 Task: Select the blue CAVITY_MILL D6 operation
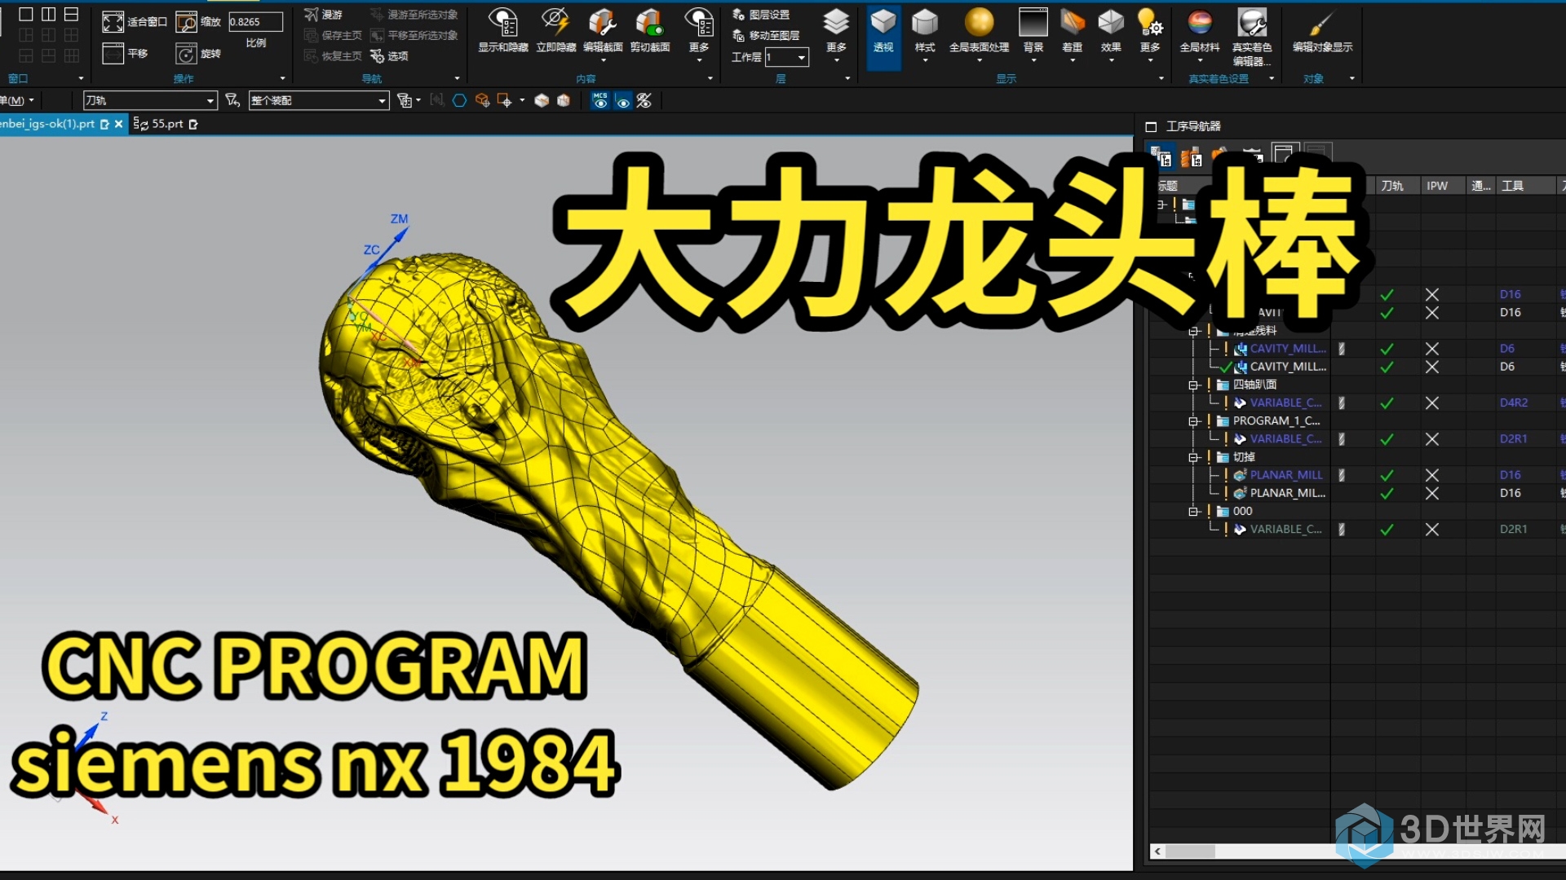[1287, 348]
